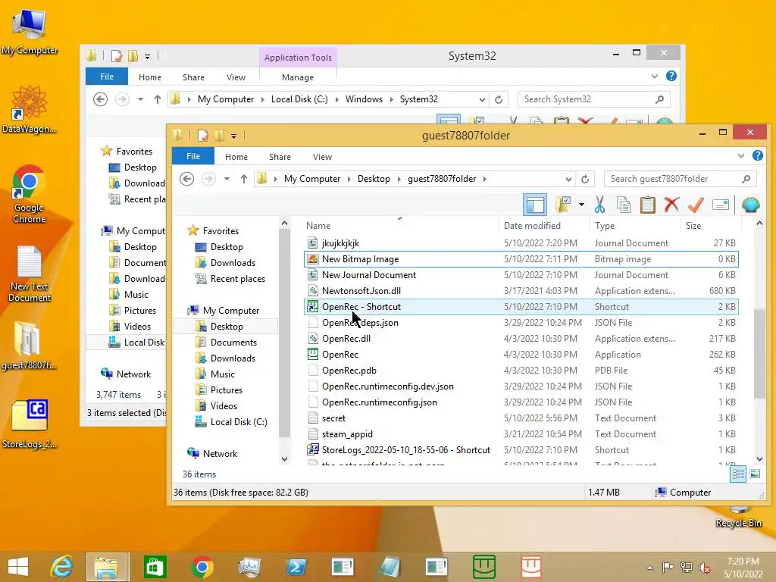Image resolution: width=776 pixels, height=582 pixels.
Task: Switch to large icons view in status bar
Action: click(x=755, y=474)
